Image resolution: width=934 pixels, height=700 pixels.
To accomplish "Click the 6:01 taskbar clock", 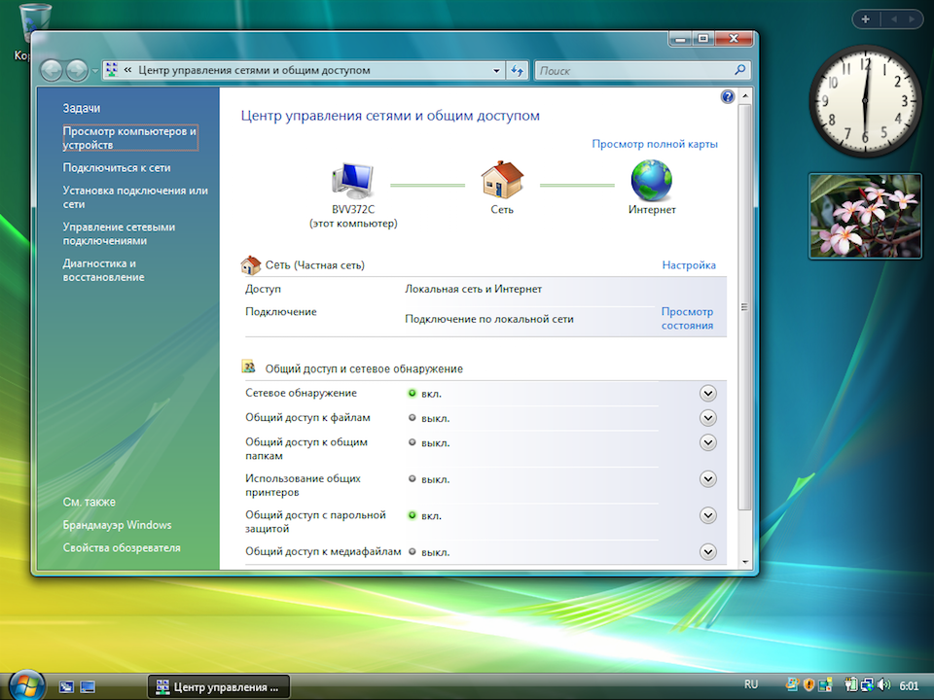I will tap(909, 685).
